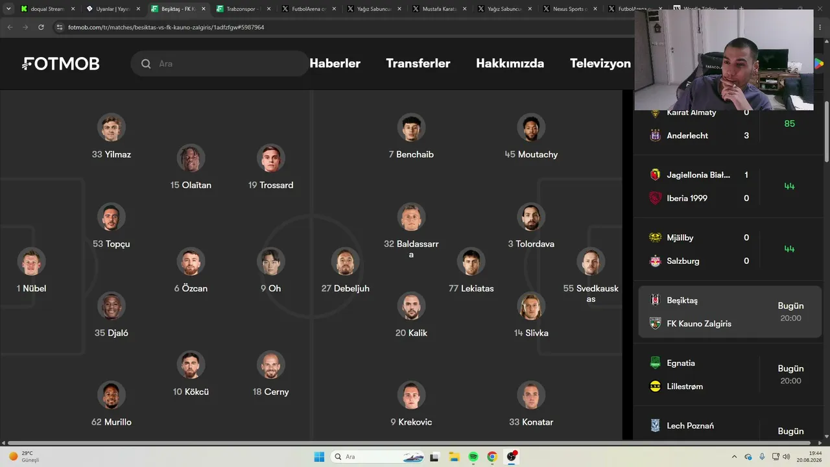
Task: Close the Beşiktaş - FK browser tab
Action: (204, 9)
